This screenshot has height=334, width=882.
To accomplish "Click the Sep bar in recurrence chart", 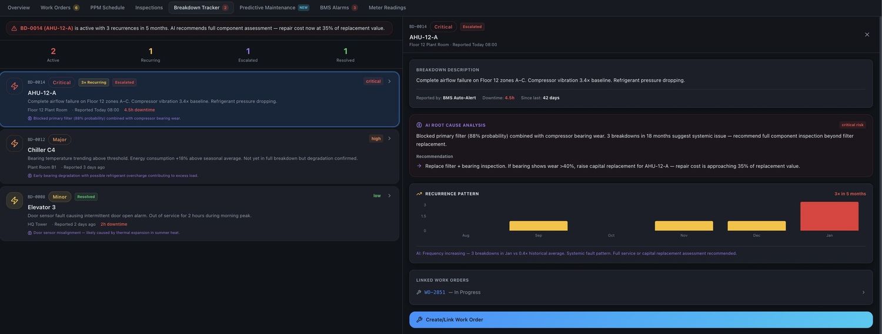I will (x=538, y=226).
